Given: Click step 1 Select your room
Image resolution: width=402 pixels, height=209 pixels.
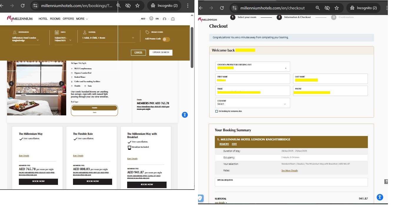Looking at the screenshot, I should [243, 17].
